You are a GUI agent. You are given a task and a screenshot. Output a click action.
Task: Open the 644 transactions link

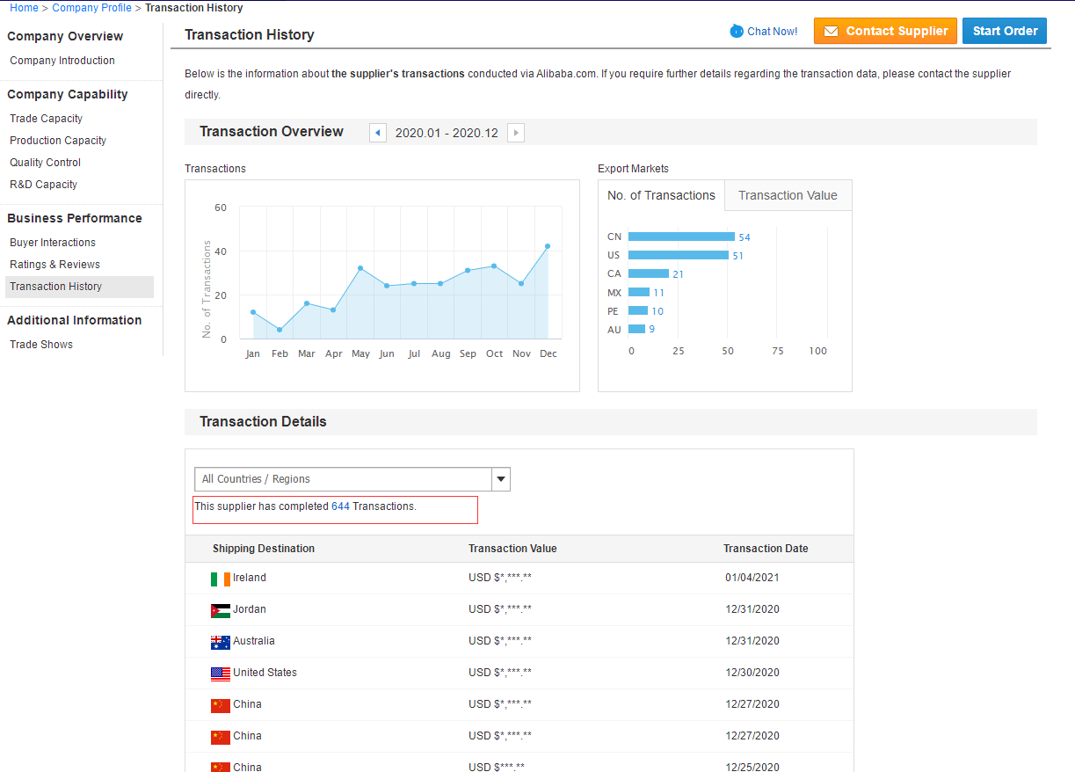tap(340, 506)
